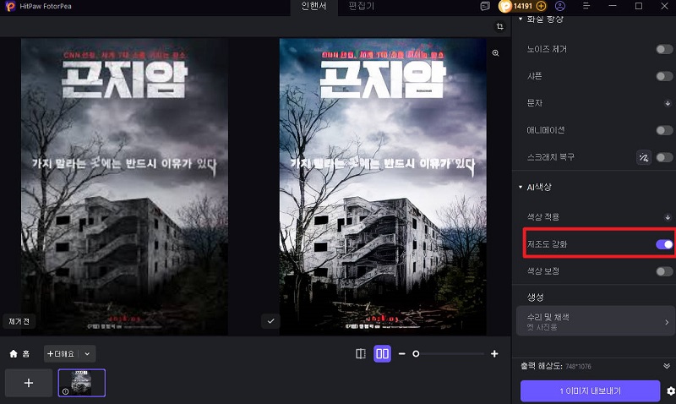Click the checkmark icon on enhanced preview

270,321
